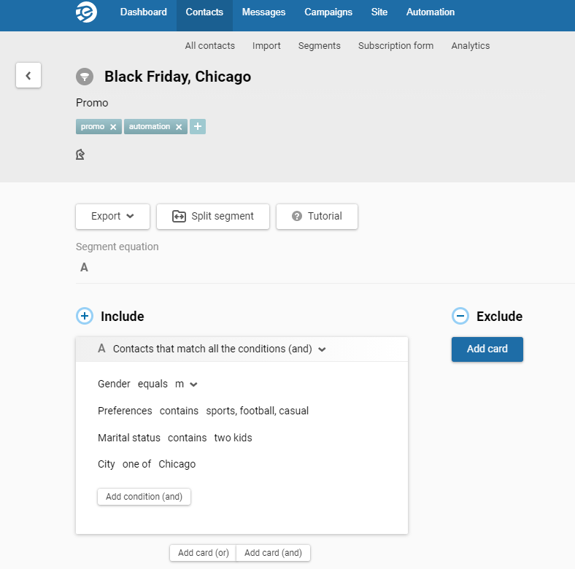The height and width of the screenshot is (569, 575).
Task: Click the Include plus circle icon
Action: (85, 316)
